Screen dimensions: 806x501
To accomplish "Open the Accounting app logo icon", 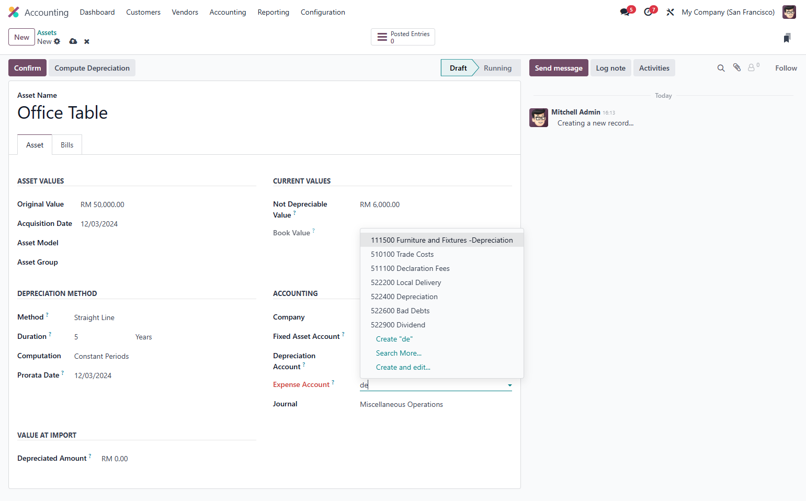I will (14, 12).
